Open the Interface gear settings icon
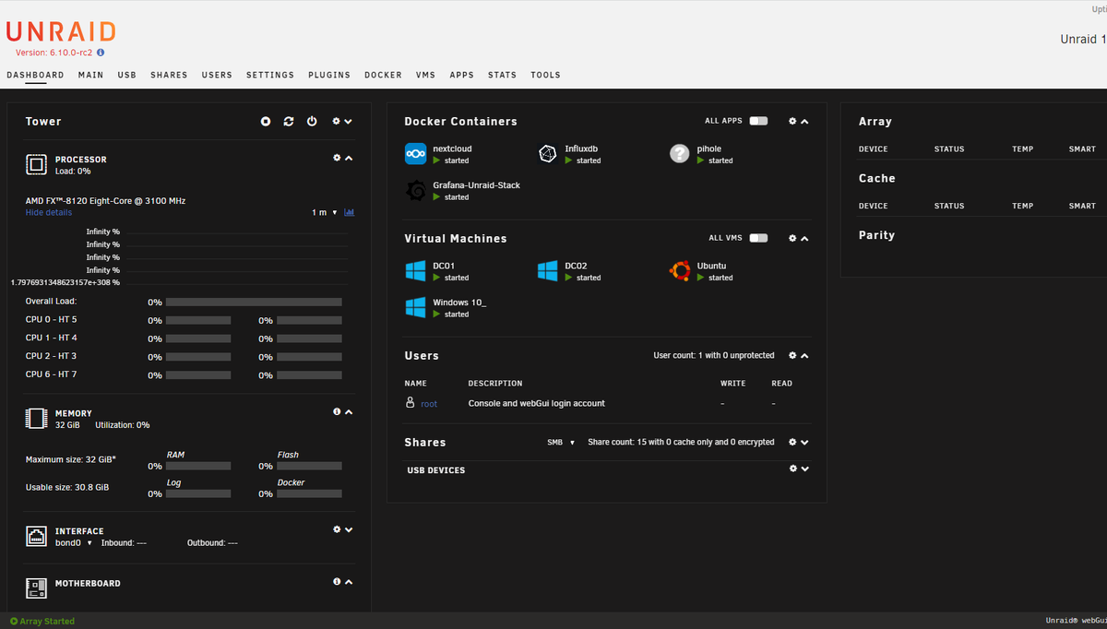Image resolution: width=1107 pixels, height=629 pixels. (x=337, y=529)
